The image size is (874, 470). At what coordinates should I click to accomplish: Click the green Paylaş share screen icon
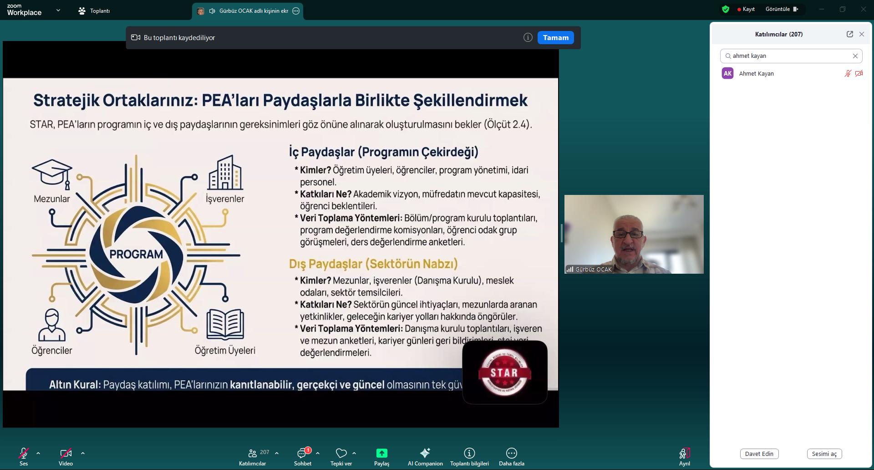pos(381,453)
